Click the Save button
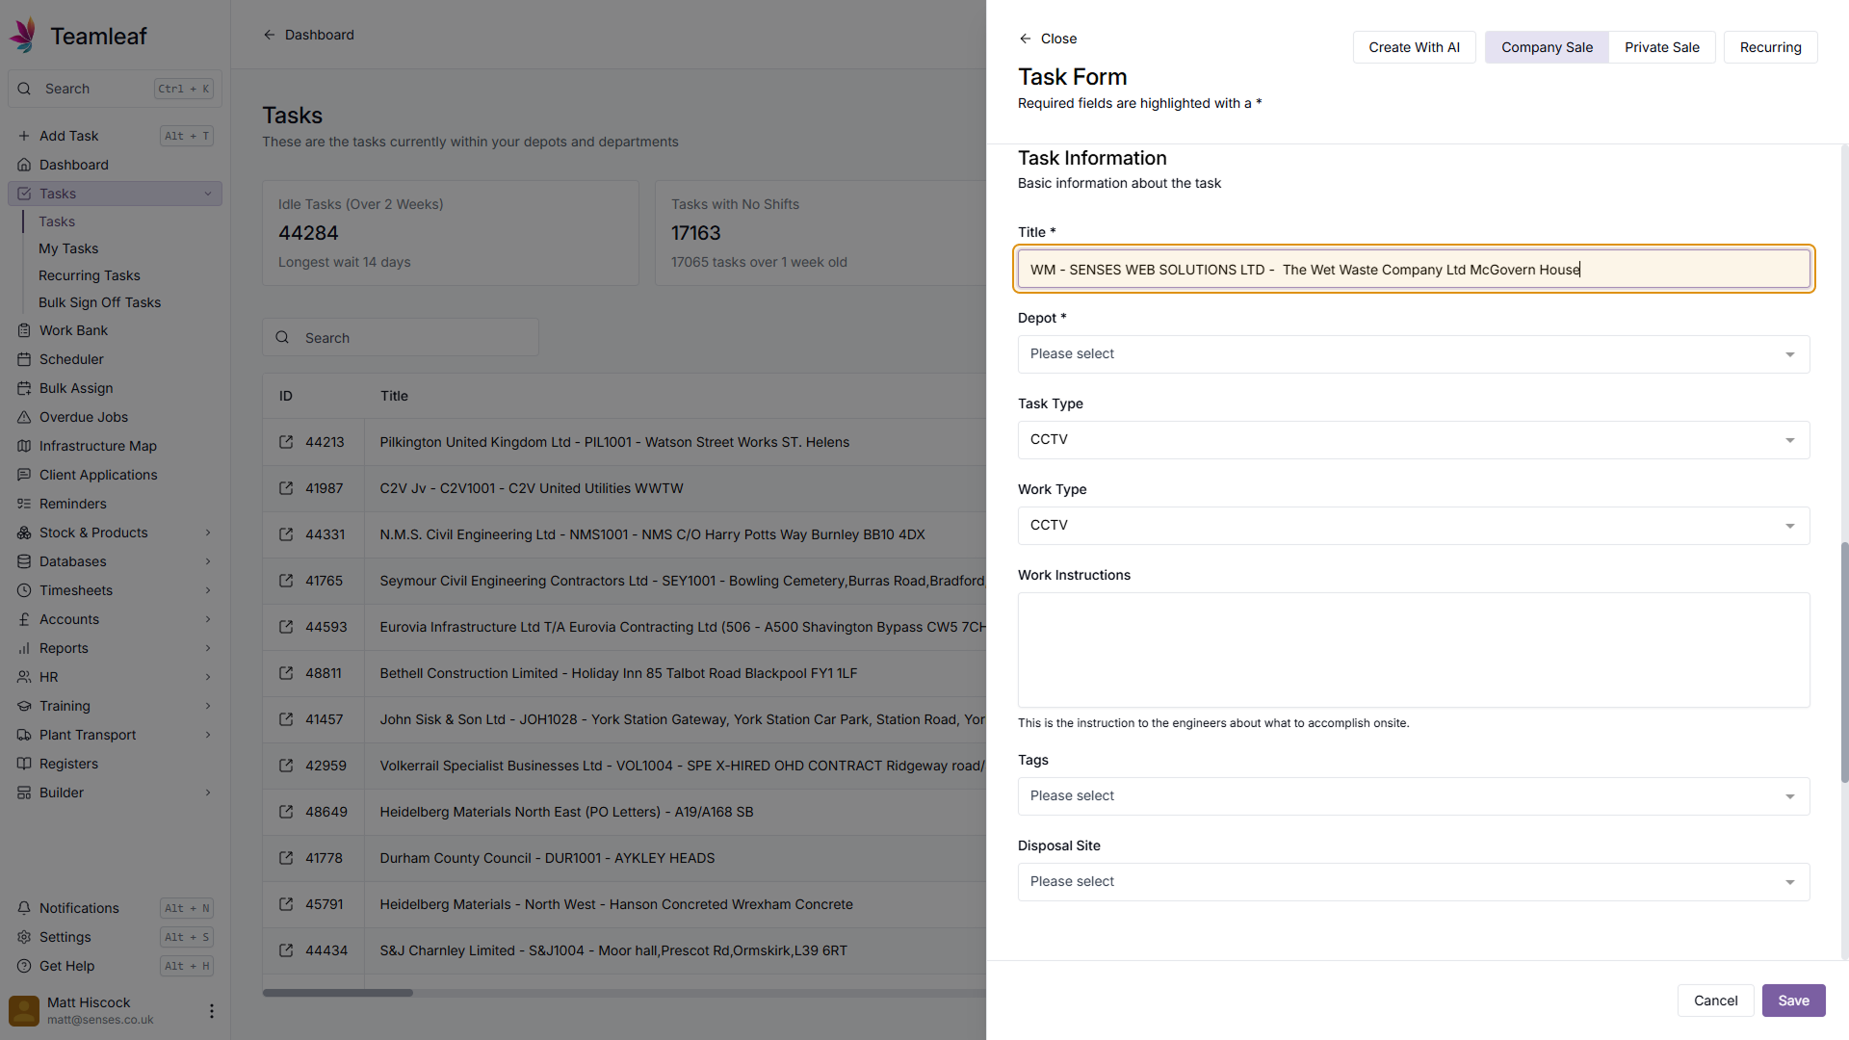Screen dimensions: 1849x1040 coord(1793,1001)
